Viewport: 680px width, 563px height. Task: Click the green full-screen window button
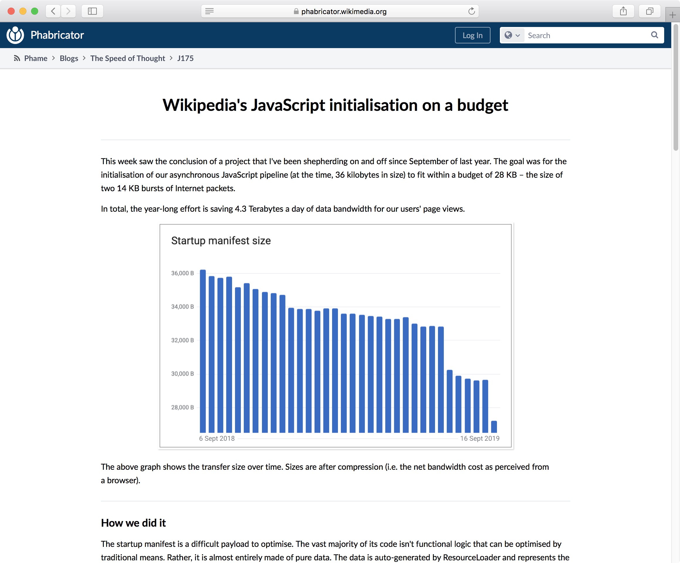35,11
